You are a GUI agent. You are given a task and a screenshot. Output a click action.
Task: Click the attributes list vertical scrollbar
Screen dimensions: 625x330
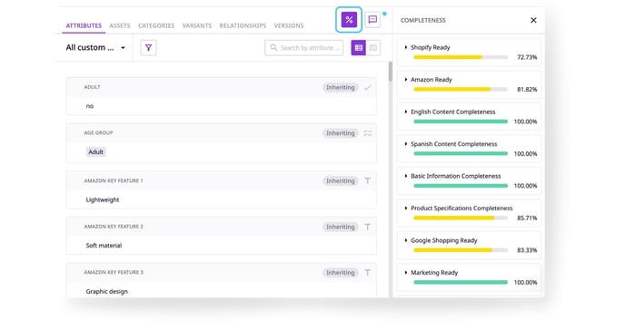tap(391, 72)
